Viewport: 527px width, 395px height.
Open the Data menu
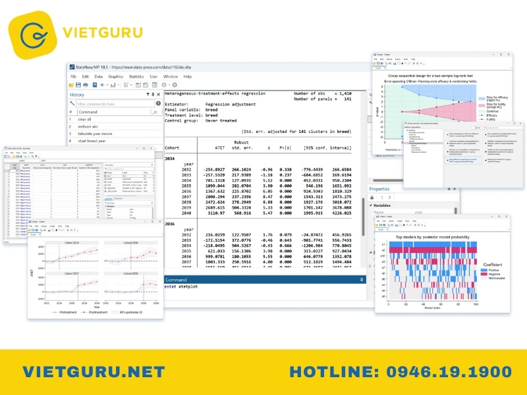point(98,76)
